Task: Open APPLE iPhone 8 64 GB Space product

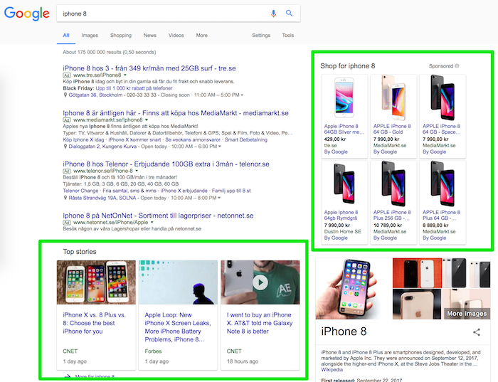Action: [x=442, y=129]
